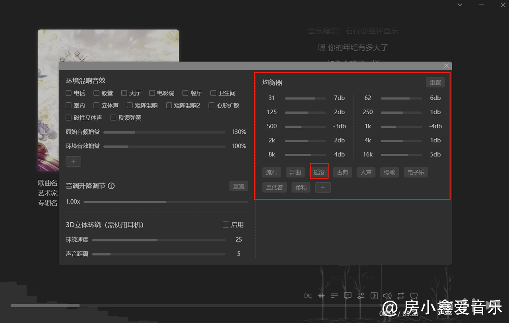The height and width of the screenshot is (323, 509).
Task: Enable 3D surround with 启用 checkbox
Action: coord(226,225)
